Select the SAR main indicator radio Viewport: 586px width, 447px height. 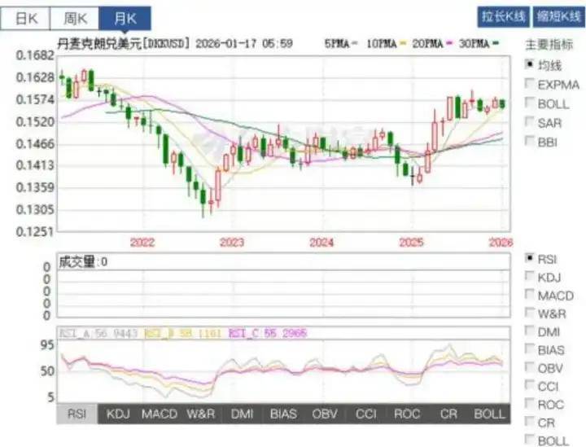529,121
